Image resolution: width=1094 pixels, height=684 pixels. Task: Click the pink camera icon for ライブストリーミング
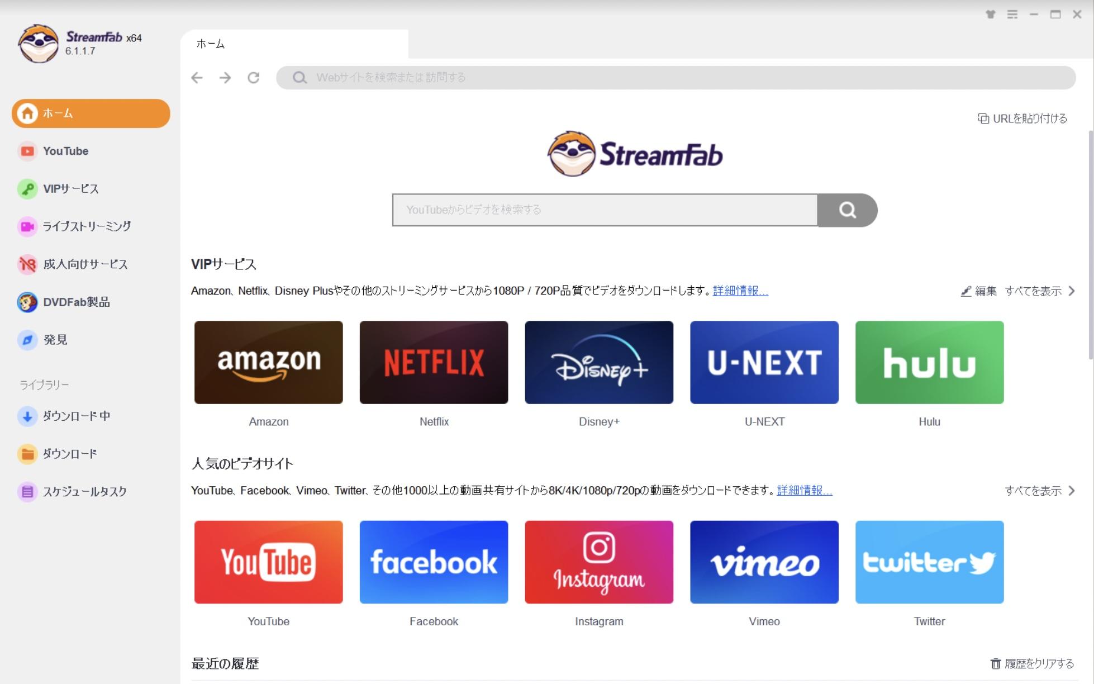pos(27,226)
